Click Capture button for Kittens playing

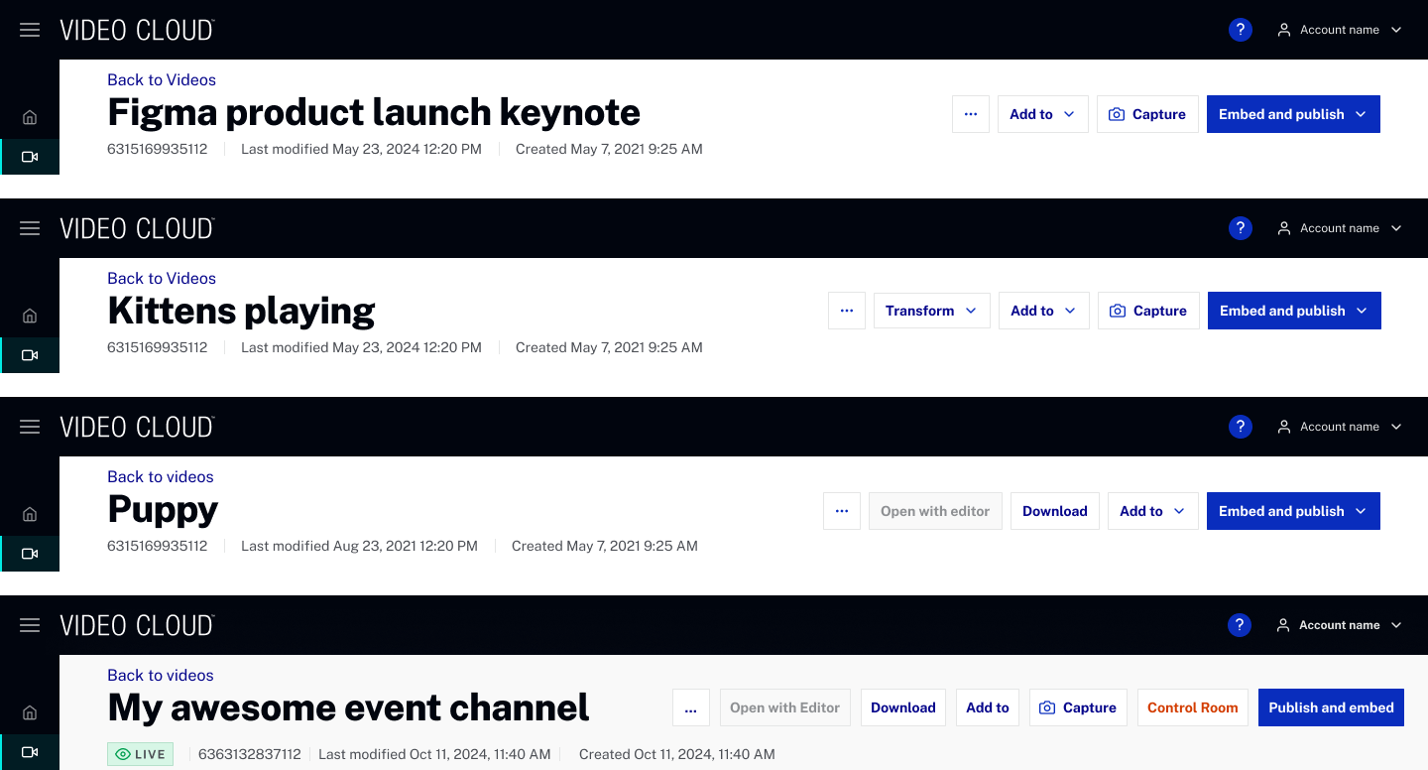[1148, 311]
